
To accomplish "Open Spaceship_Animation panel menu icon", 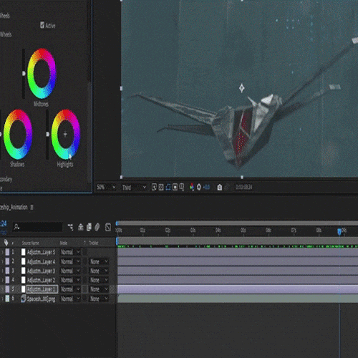I will (x=32, y=207).
